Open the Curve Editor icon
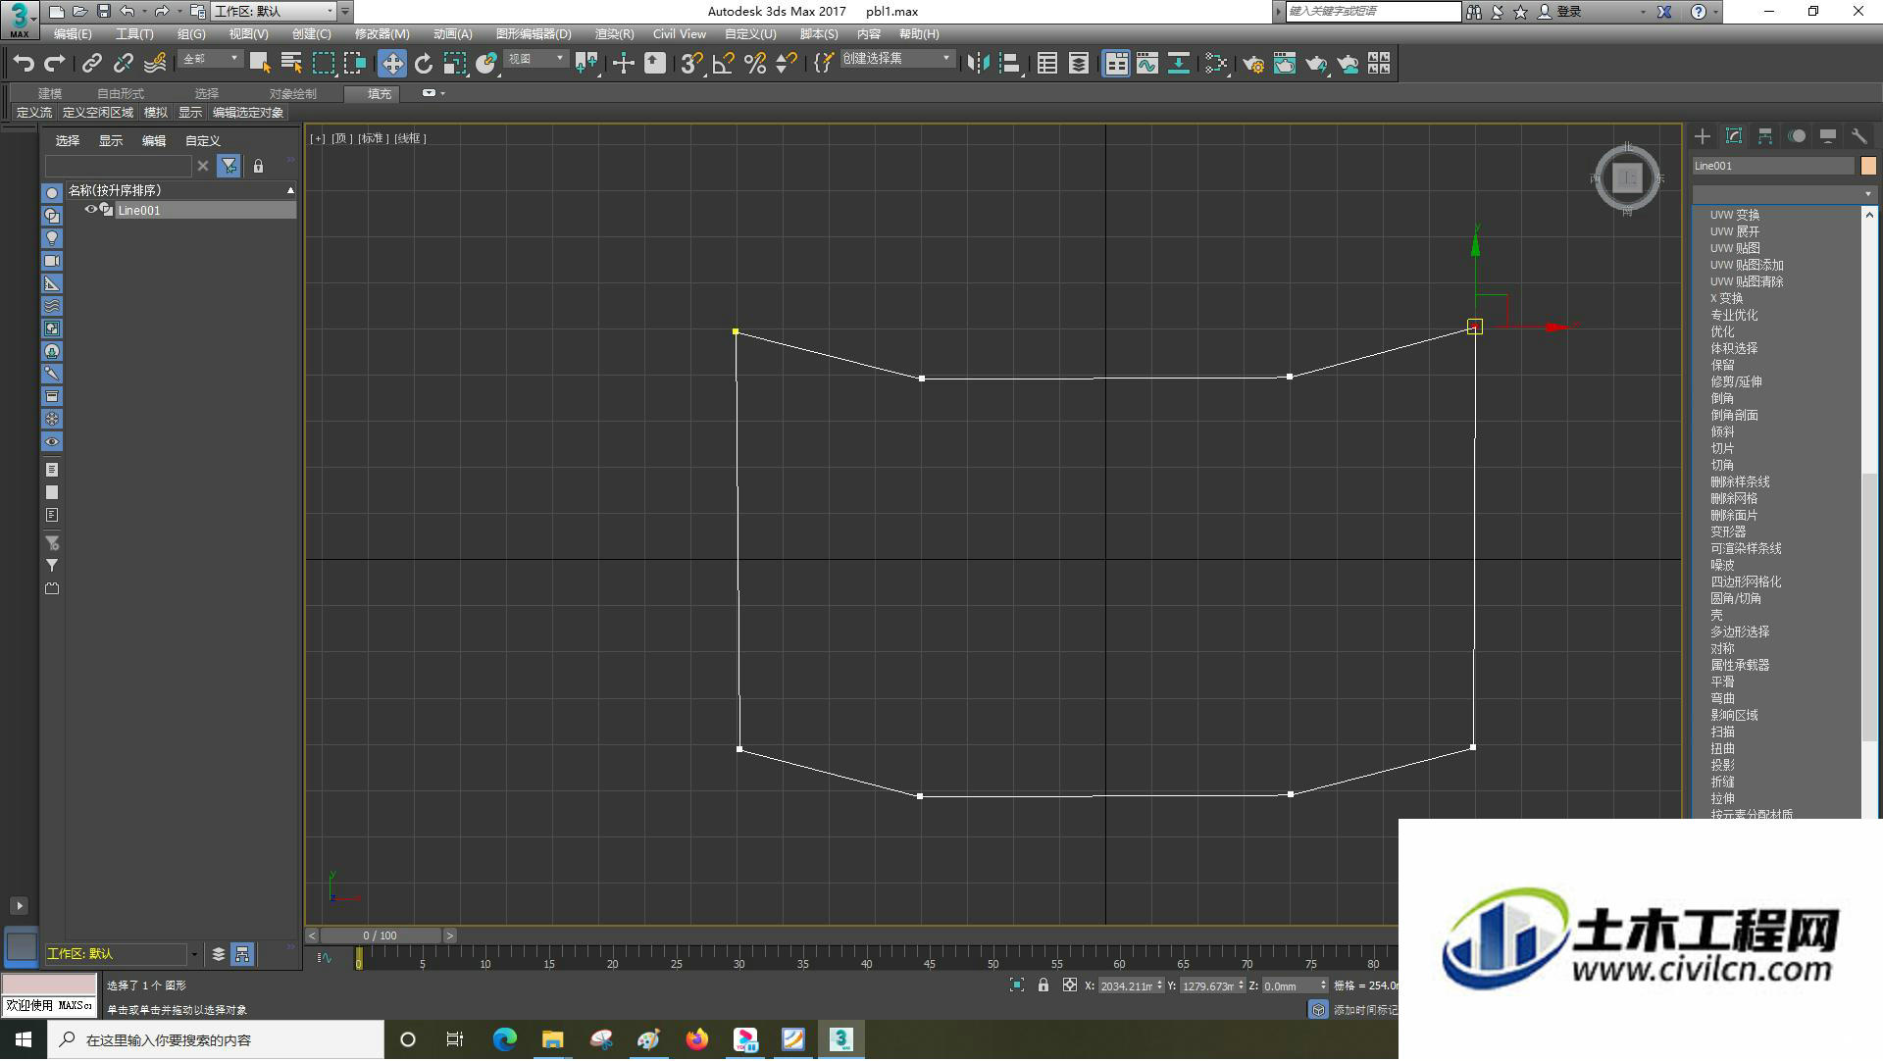 (1147, 64)
